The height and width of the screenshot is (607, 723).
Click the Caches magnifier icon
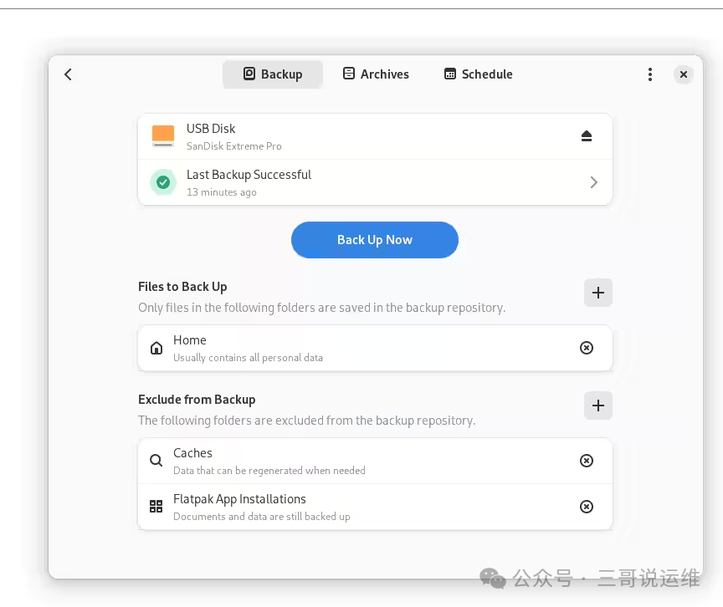156,461
